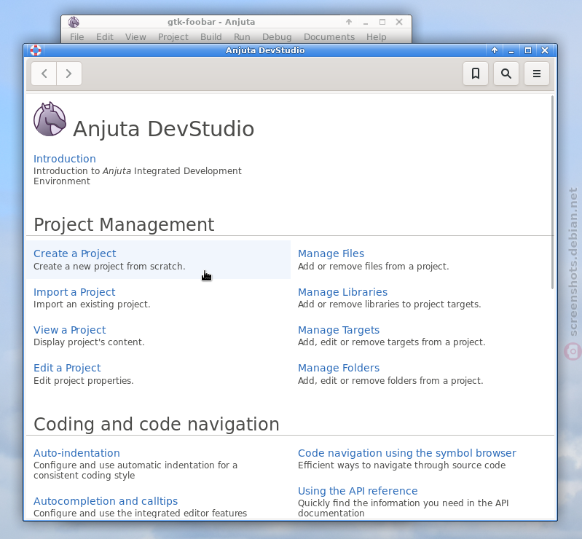This screenshot has width=582, height=539.
Task: Open the View a Project topic
Action: click(x=69, y=330)
